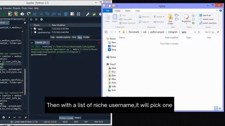Image resolution: width=225 pixels, height=126 pixels.
Task: Click Explorer search box
Action: pyautogui.click(x=212, y=32)
